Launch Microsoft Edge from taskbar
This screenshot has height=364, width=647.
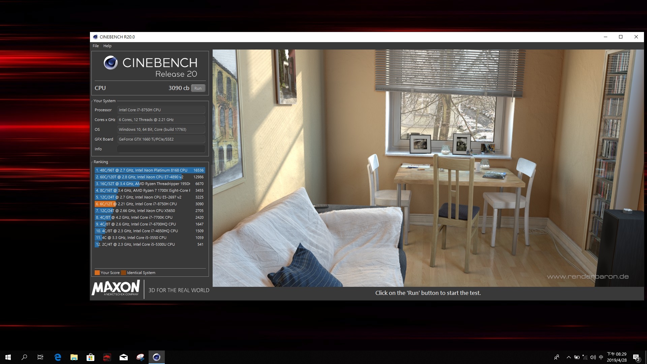(58, 357)
